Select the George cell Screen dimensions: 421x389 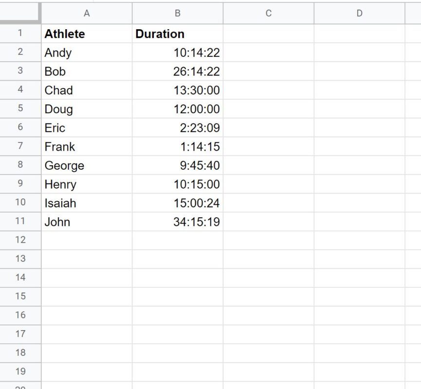point(87,165)
